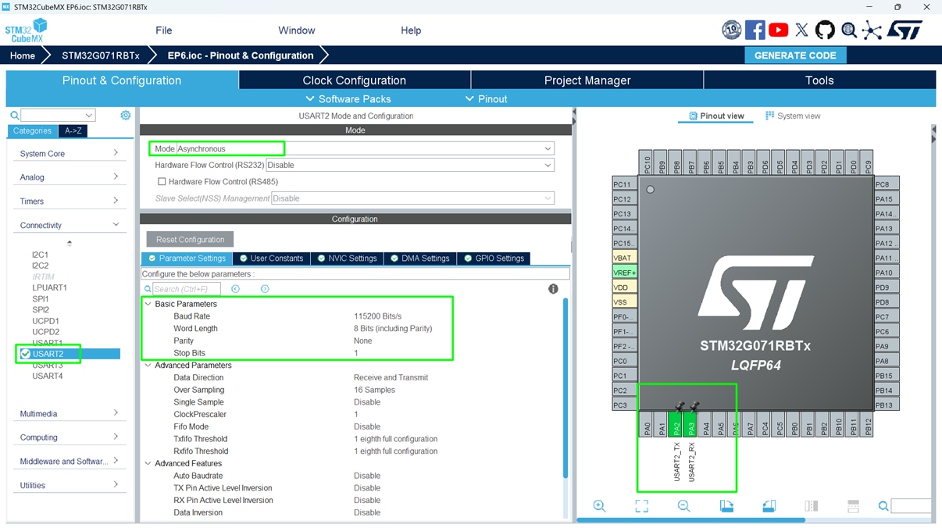Open the Hardware Flow Control (RS232) dropdown
The width and height of the screenshot is (942, 528).
[548, 165]
